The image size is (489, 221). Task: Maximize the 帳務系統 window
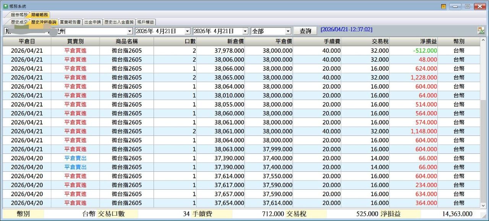tap(467, 6)
